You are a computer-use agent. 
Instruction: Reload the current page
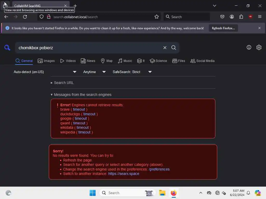tap(25, 17)
